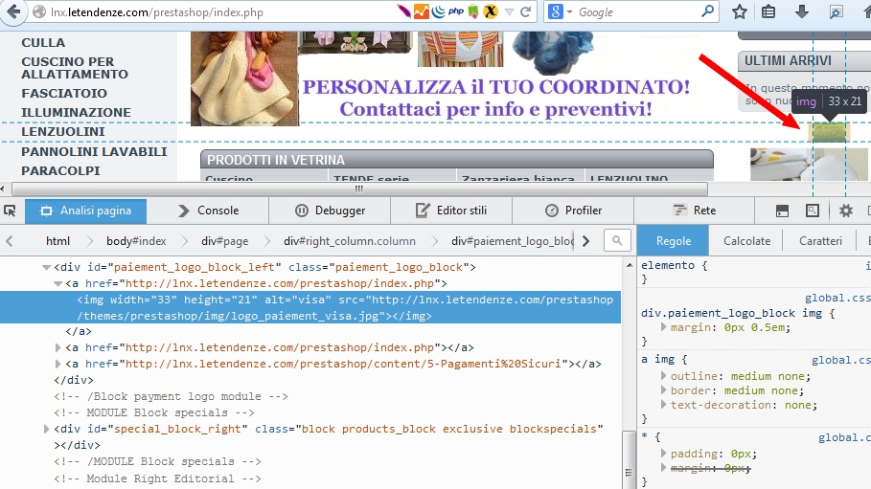Click the markup search box

617,240
